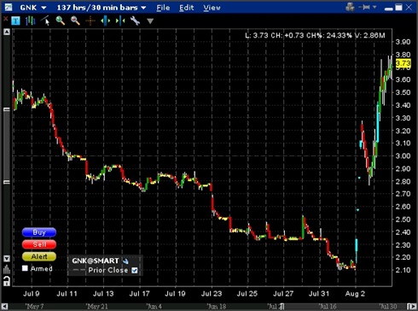This screenshot has height=311, width=418.
Task: Open the candlestick bars chart type icon
Action: pyautogui.click(x=30, y=21)
